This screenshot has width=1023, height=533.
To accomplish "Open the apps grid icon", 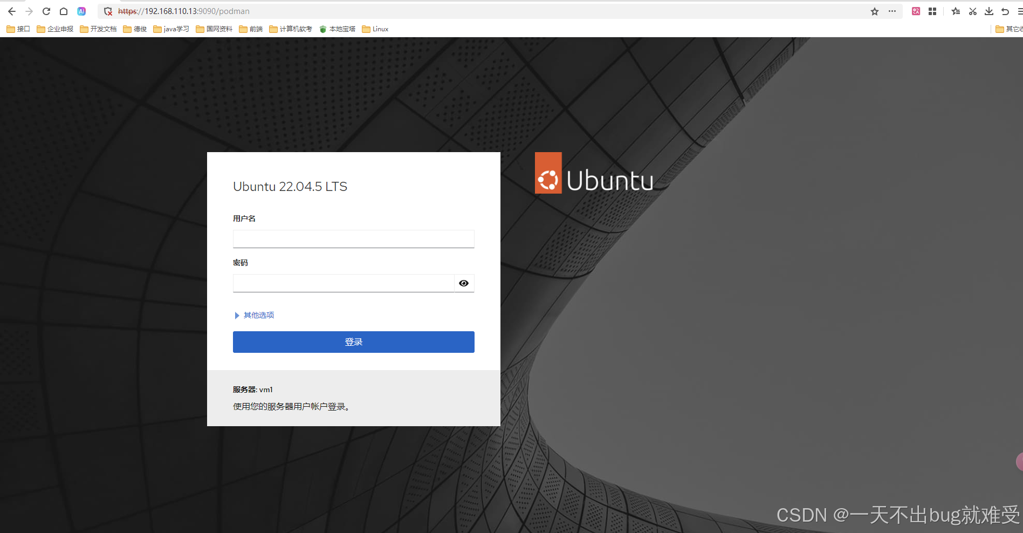I will tap(932, 11).
